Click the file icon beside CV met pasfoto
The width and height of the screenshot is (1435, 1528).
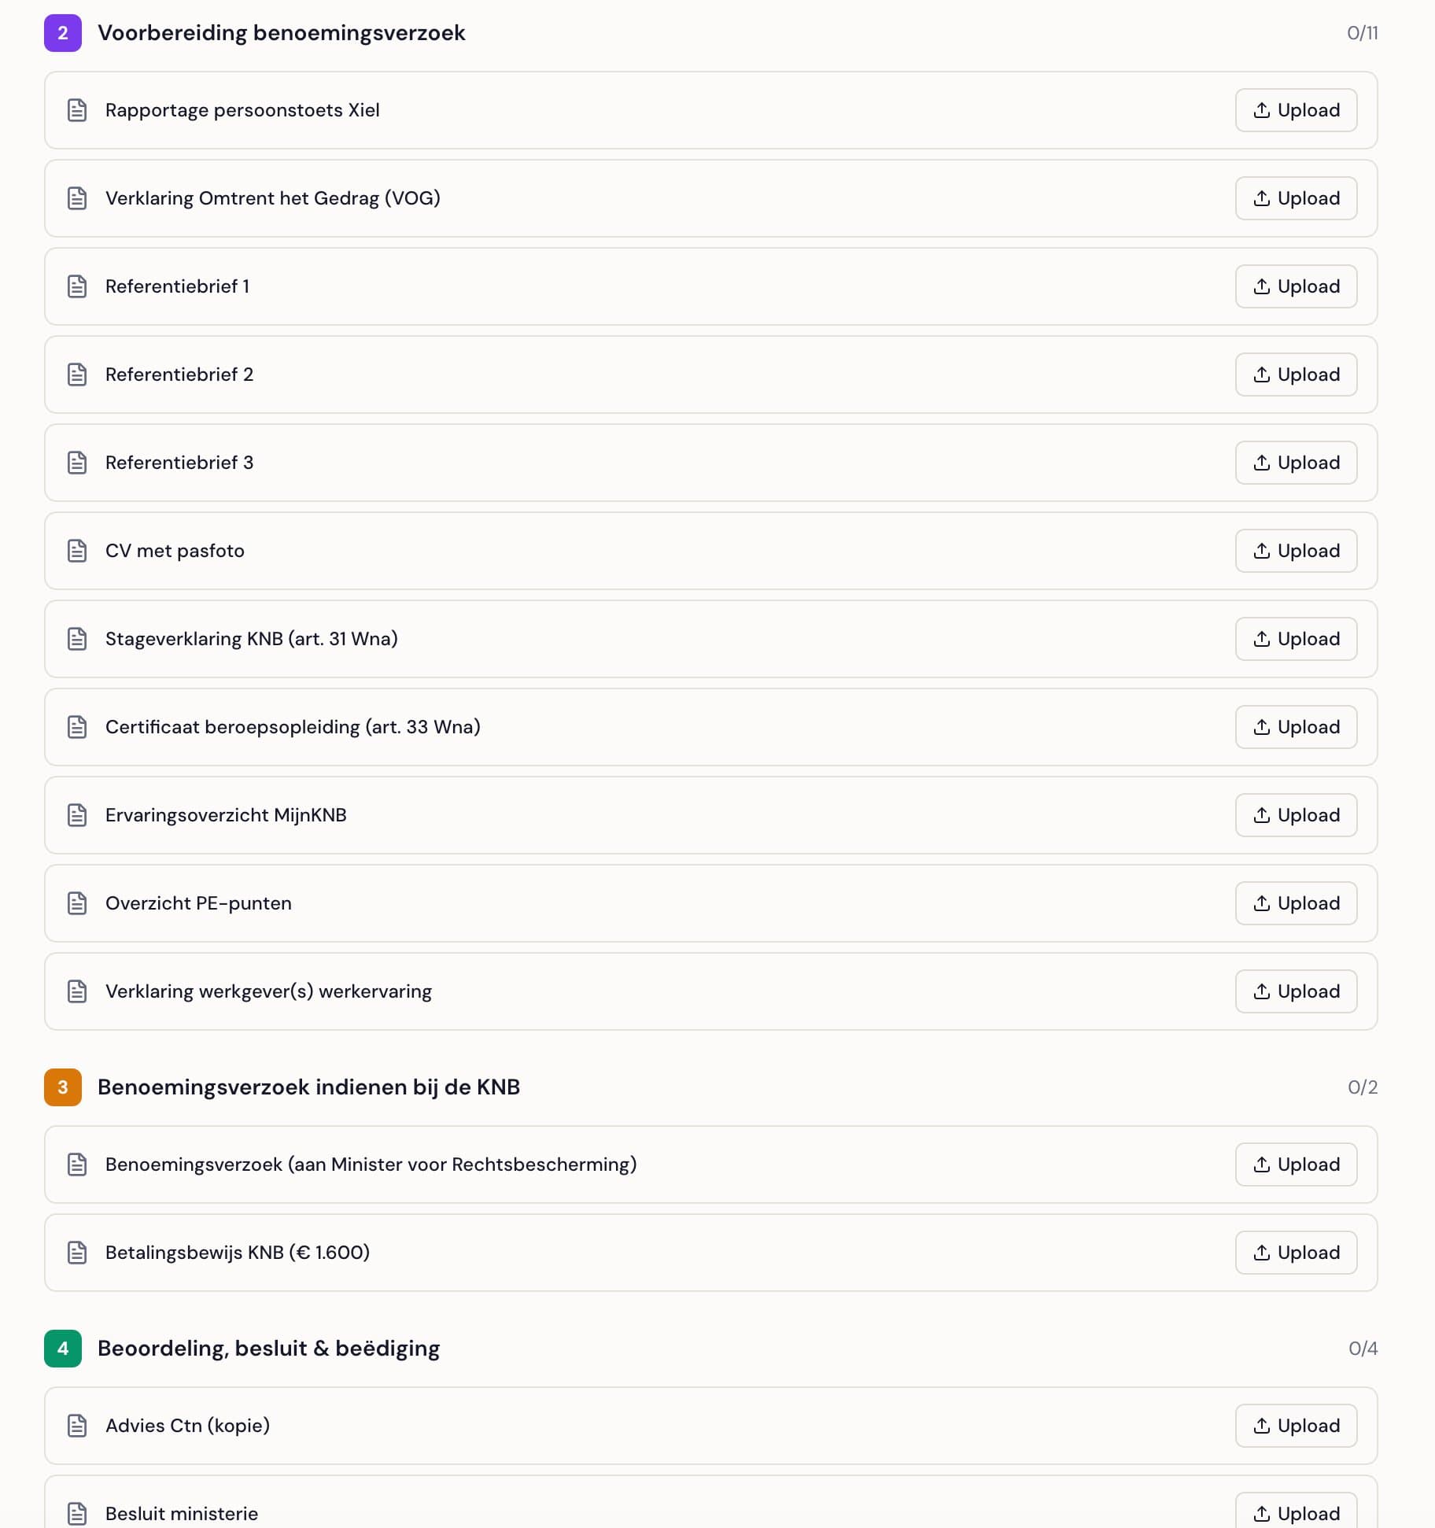coord(77,551)
